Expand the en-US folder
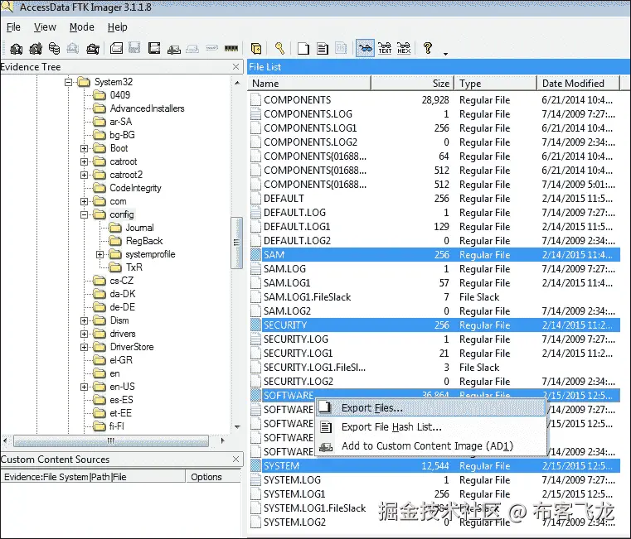Viewport: 631px width, 539px height. pos(84,387)
